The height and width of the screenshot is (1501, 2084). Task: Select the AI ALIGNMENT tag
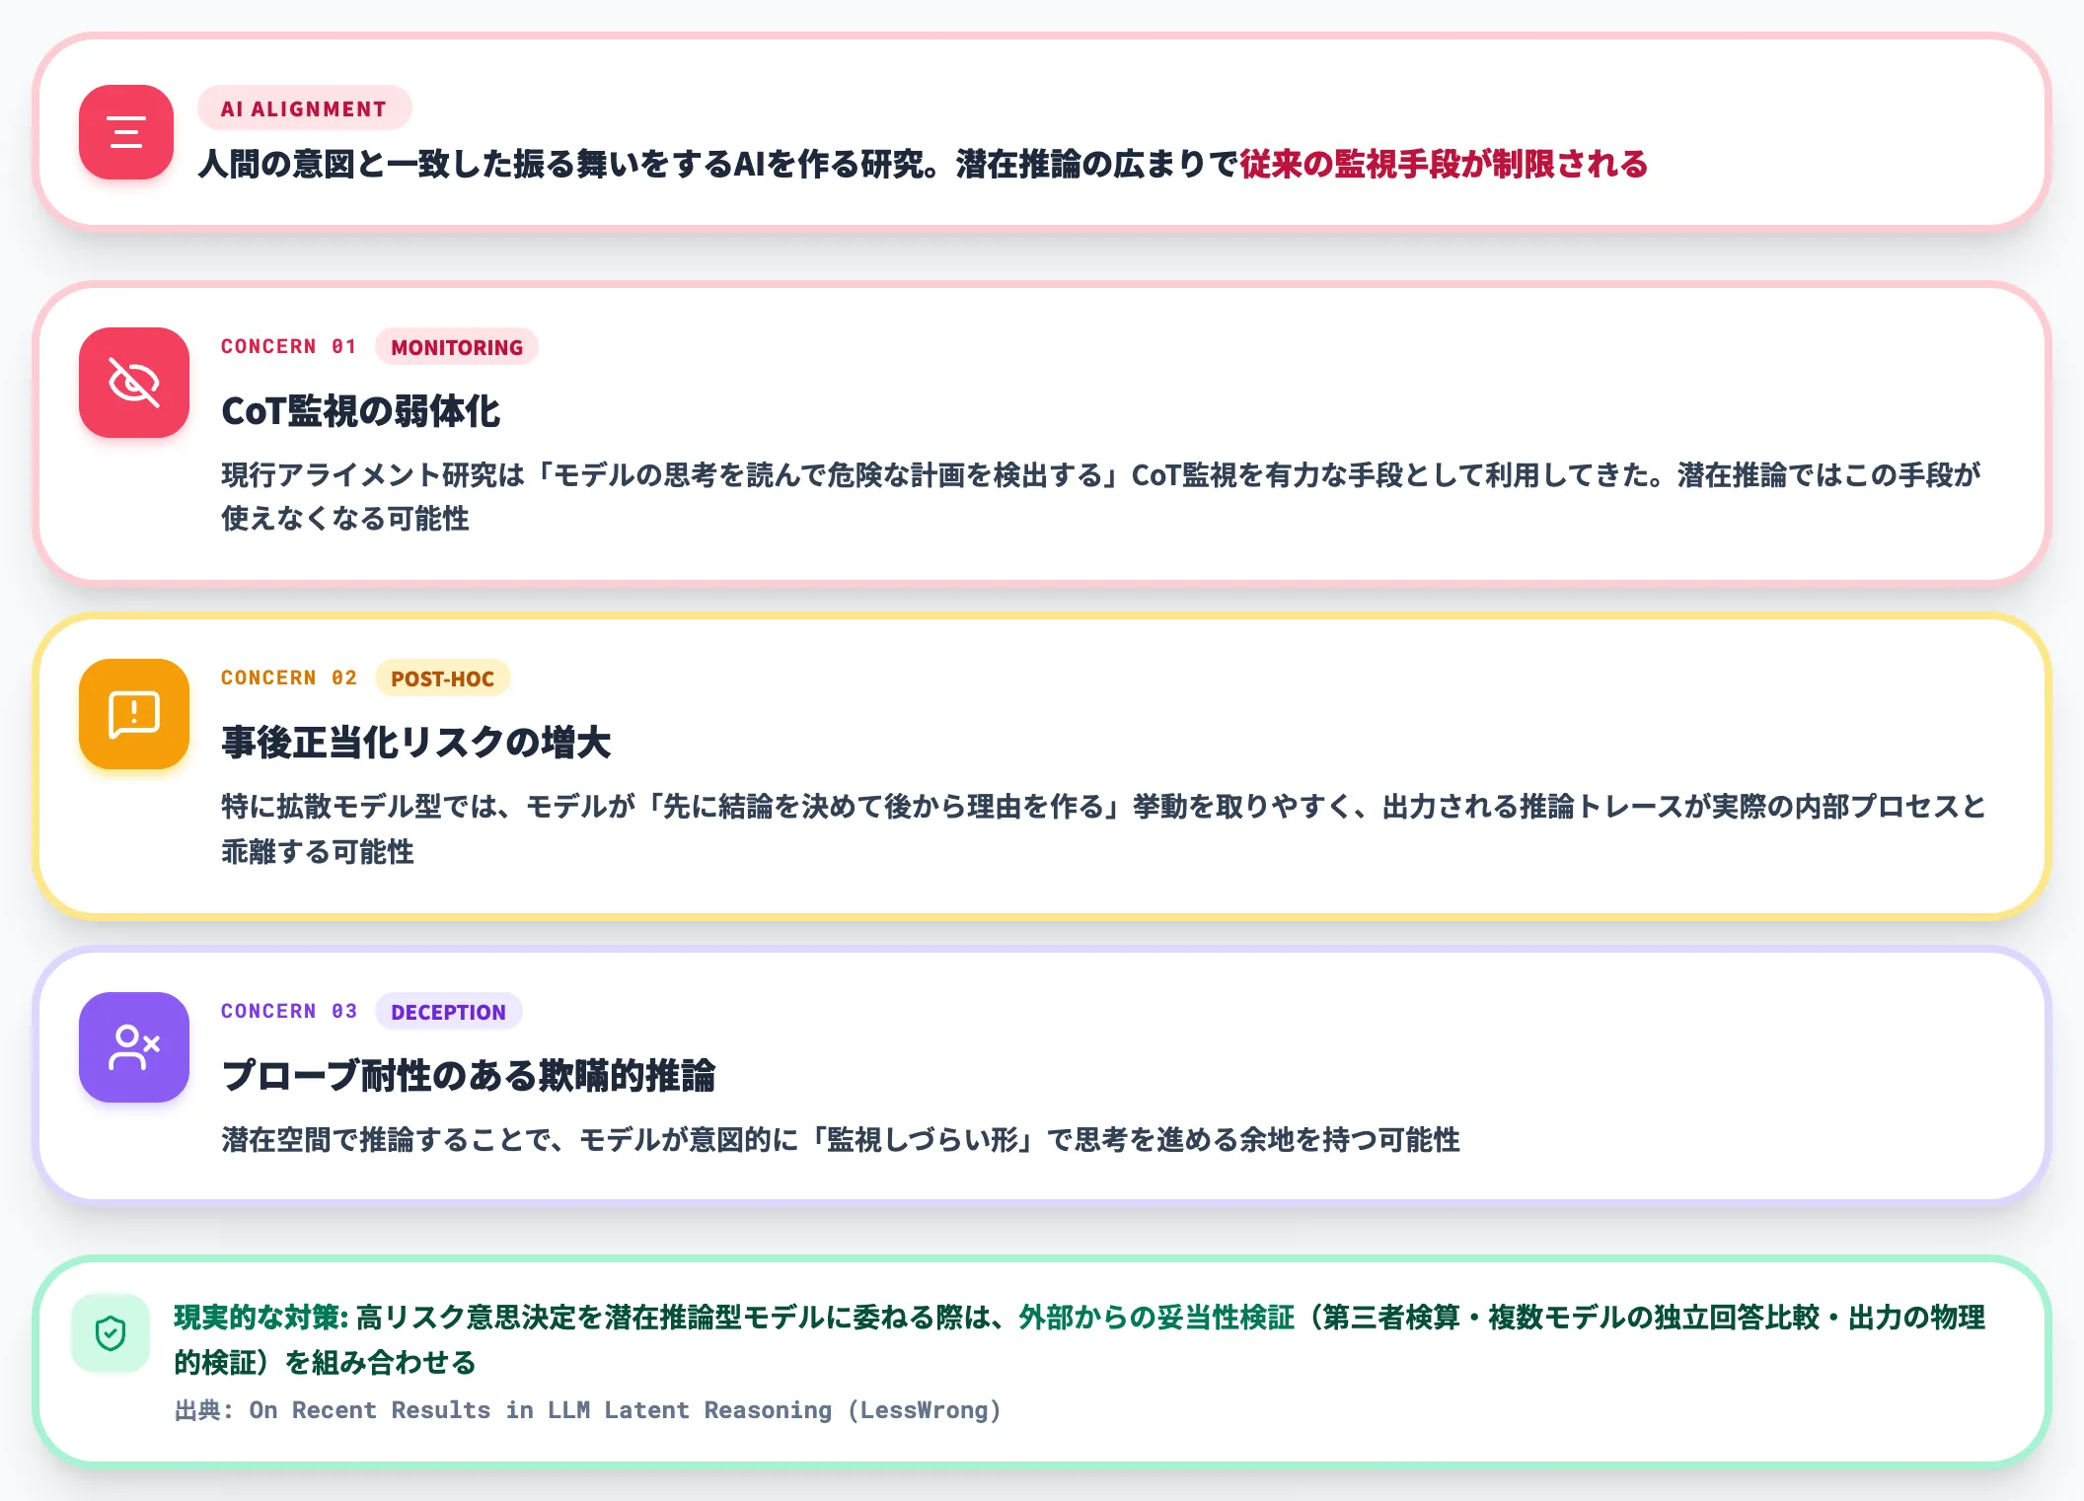tap(304, 108)
